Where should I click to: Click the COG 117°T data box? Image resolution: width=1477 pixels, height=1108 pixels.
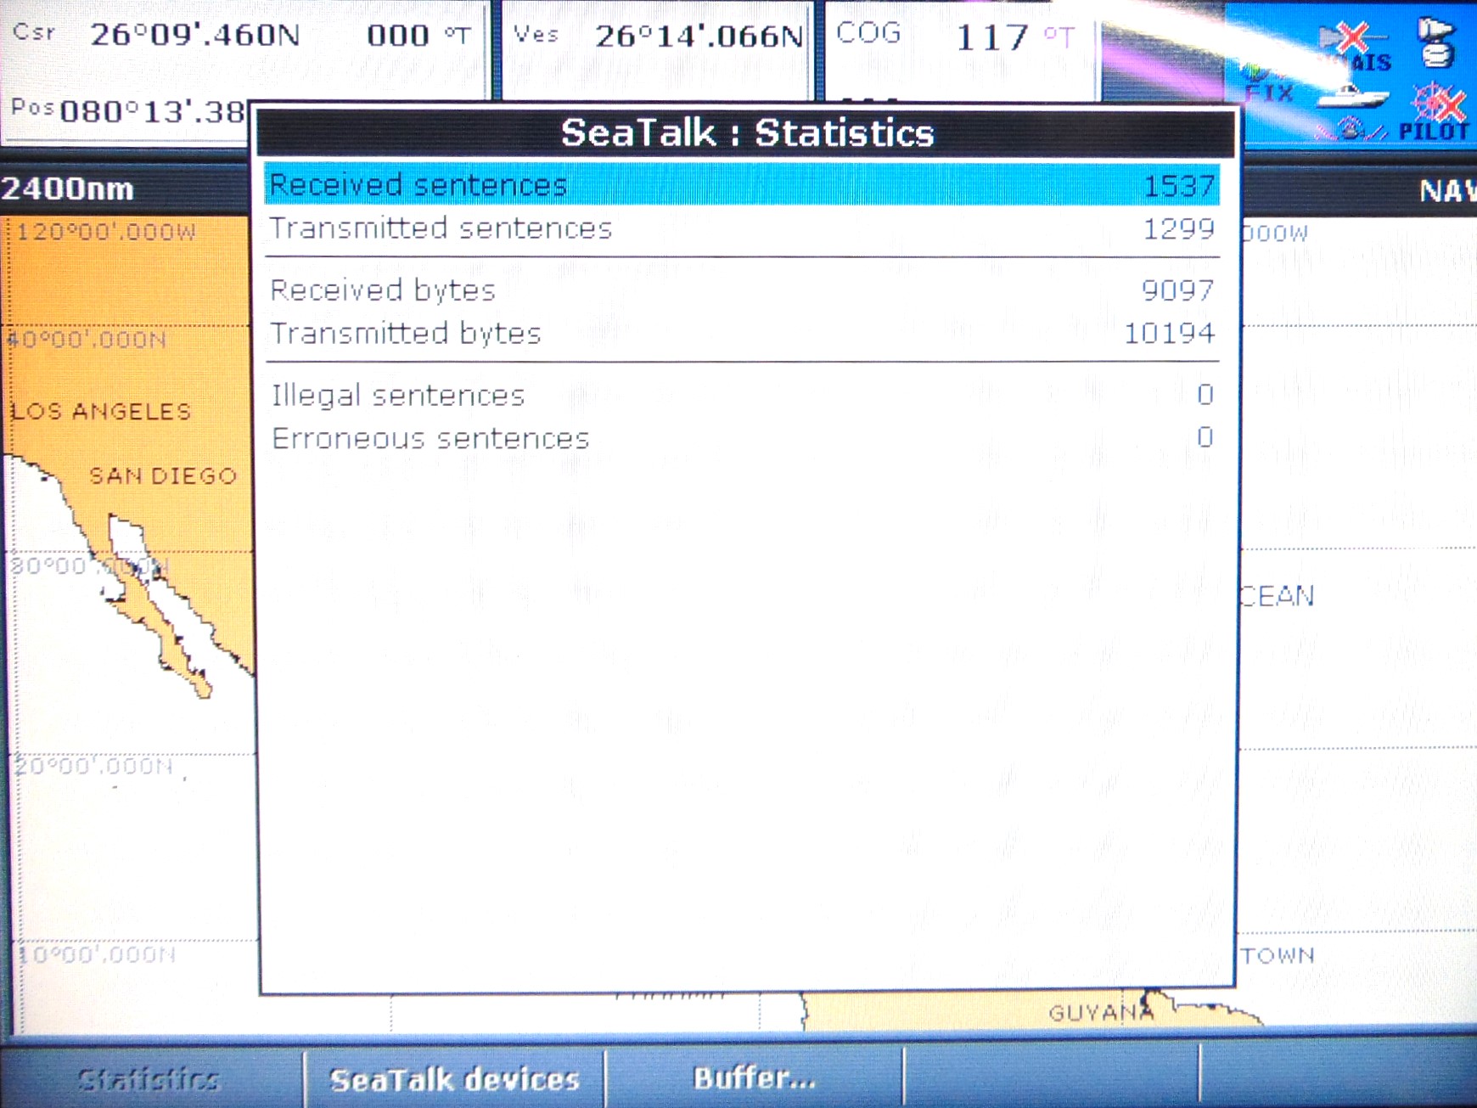[960, 51]
